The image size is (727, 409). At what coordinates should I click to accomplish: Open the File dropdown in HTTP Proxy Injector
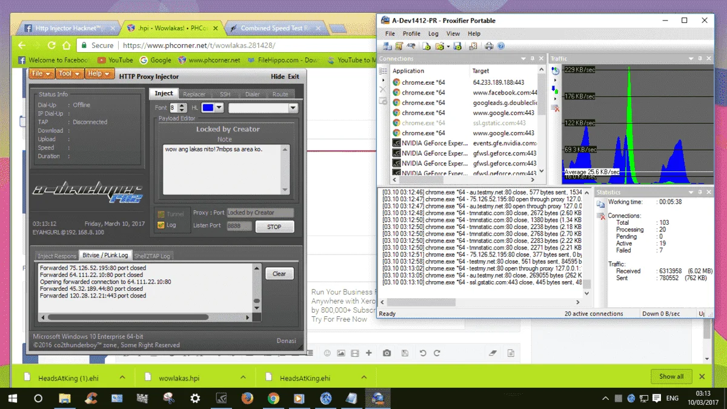point(41,74)
